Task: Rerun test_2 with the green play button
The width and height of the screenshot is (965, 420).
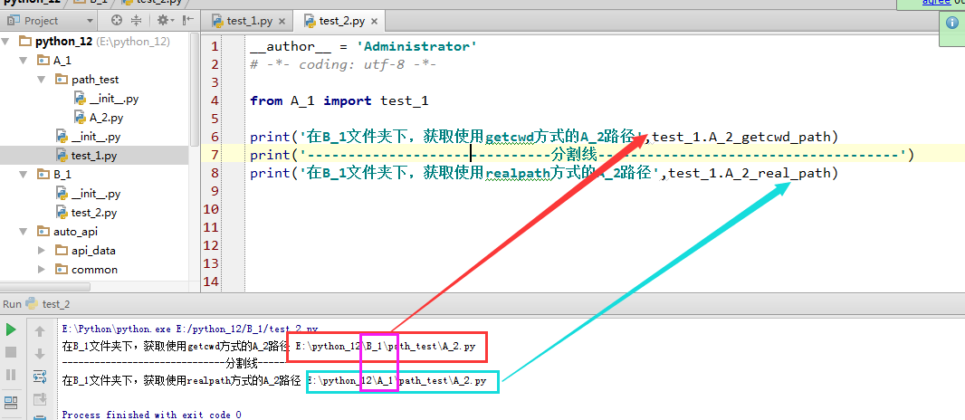Action: (x=12, y=329)
